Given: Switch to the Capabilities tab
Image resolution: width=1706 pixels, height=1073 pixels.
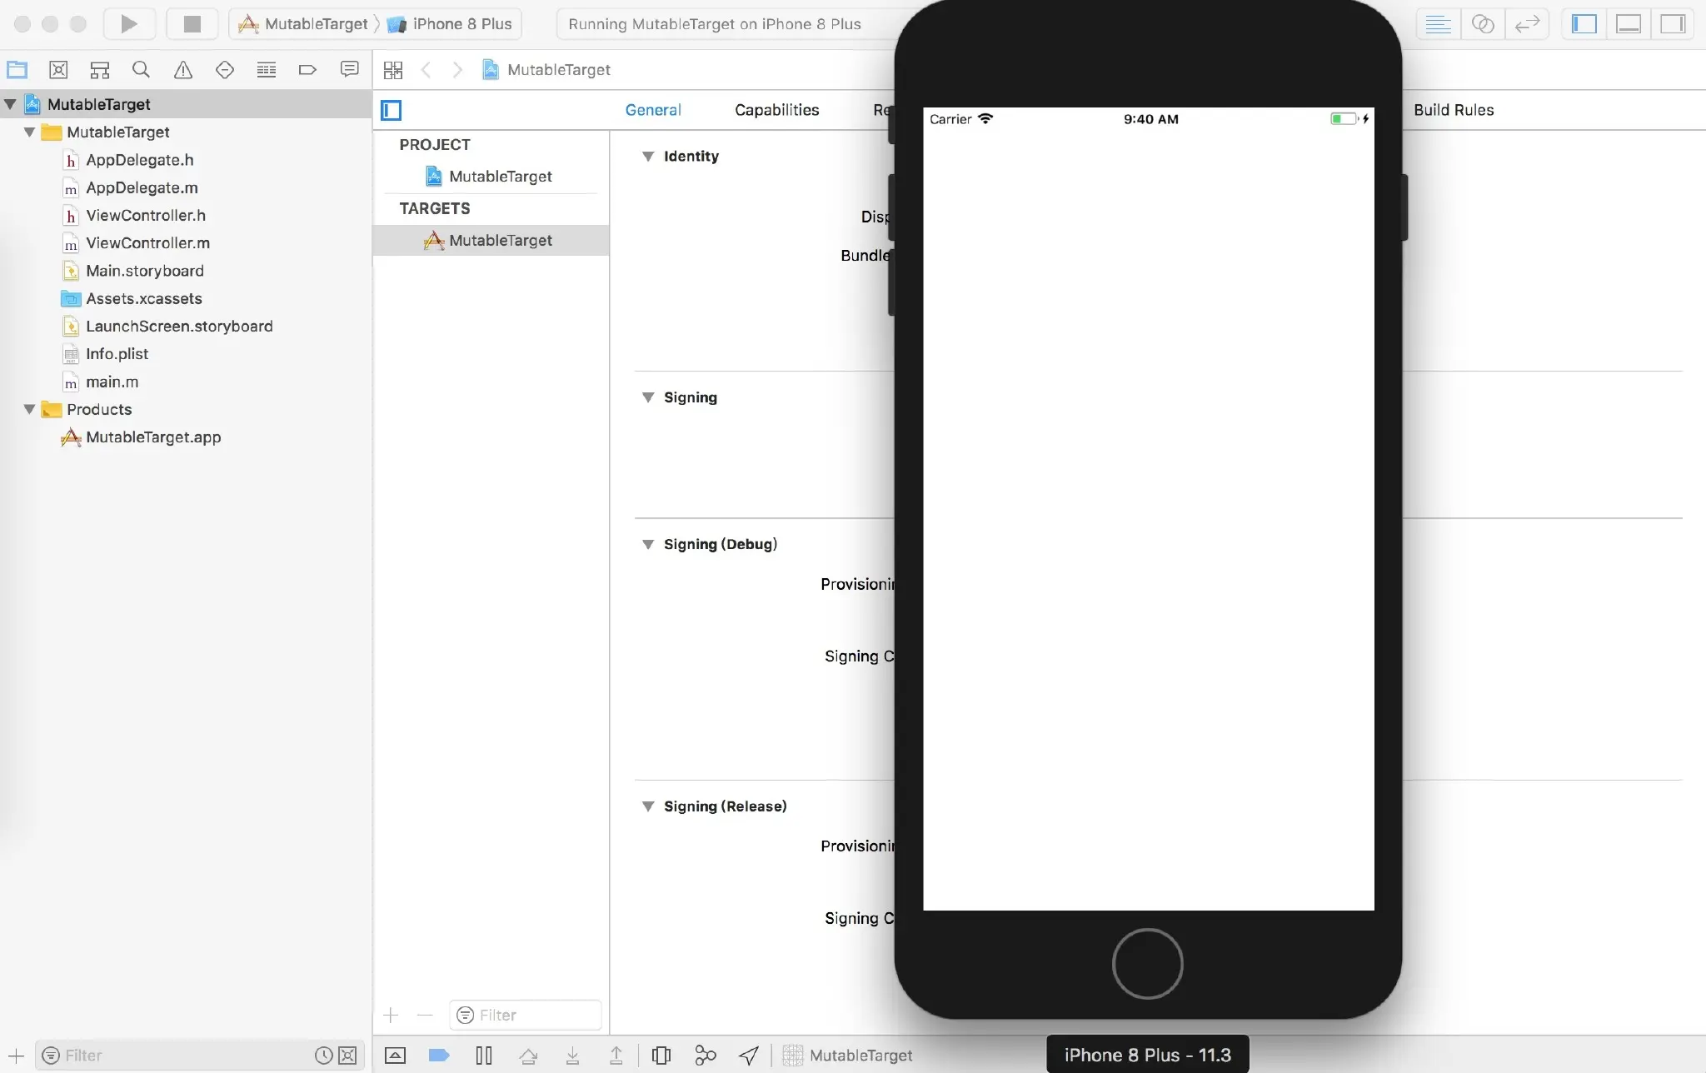Looking at the screenshot, I should (x=776, y=110).
